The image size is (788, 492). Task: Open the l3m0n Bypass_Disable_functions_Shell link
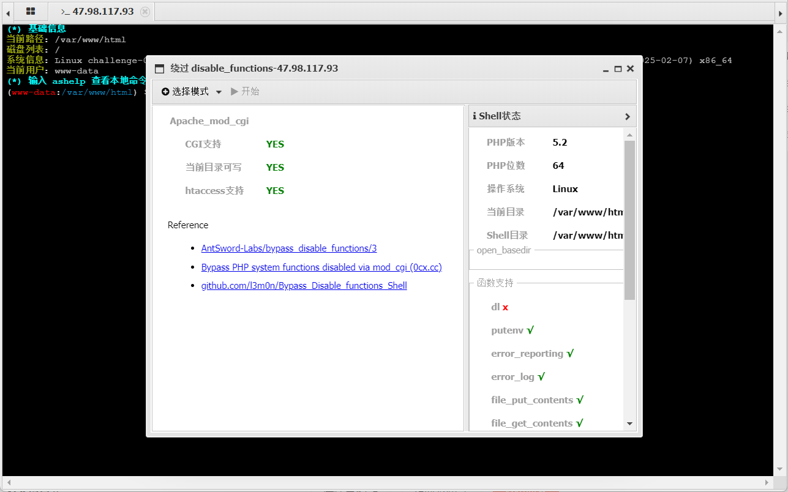coord(304,285)
